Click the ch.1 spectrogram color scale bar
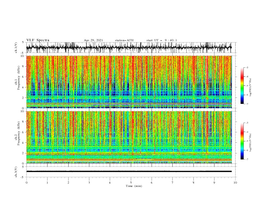 click(242, 86)
